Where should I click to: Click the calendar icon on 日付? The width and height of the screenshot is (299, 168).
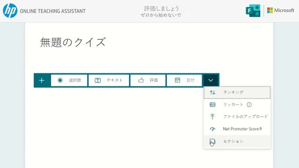(178, 80)
